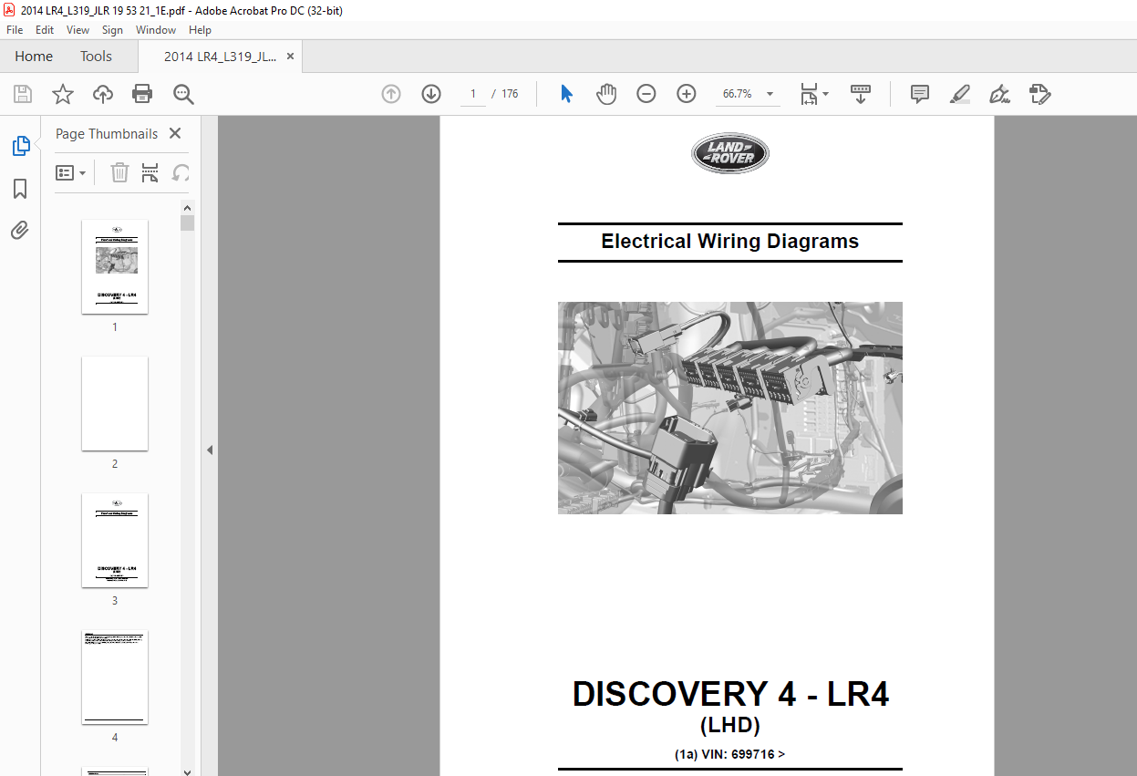Image resolution: width=1137 pixels, height=776 pixels.
Task: Switch to the Home tab
Action: point(34,57)
